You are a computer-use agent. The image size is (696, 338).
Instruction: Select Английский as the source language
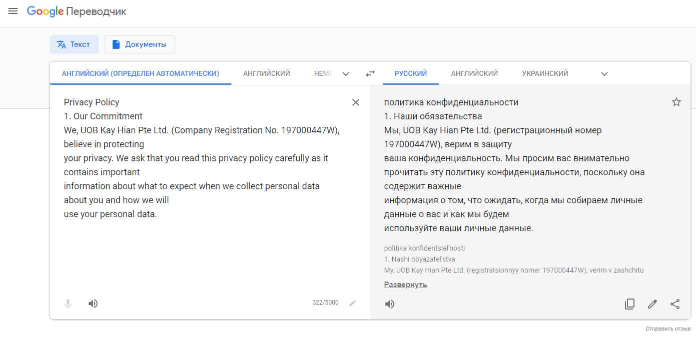267,73
